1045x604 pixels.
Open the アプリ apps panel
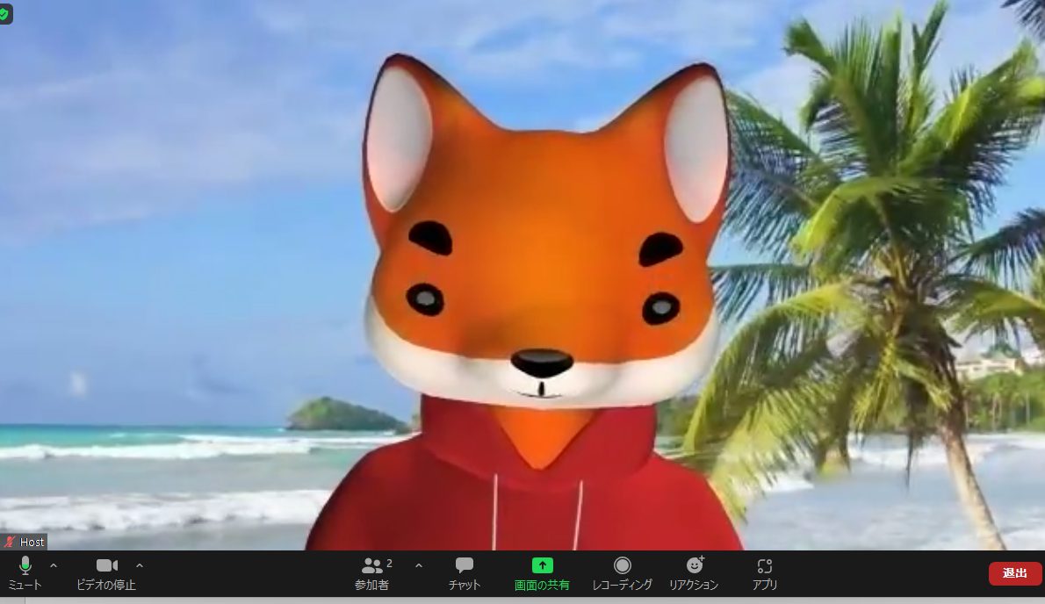click(764, 574)
